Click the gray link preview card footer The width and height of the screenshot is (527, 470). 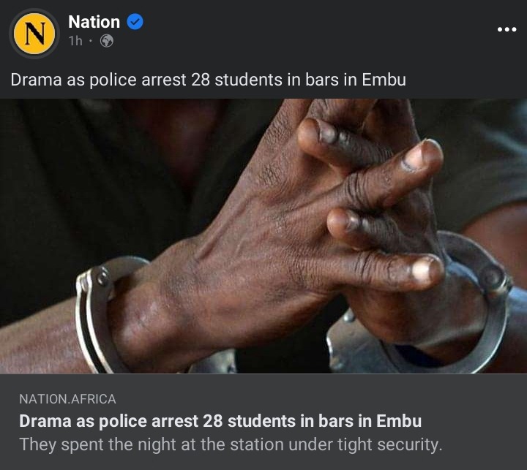tap(263, 422)
